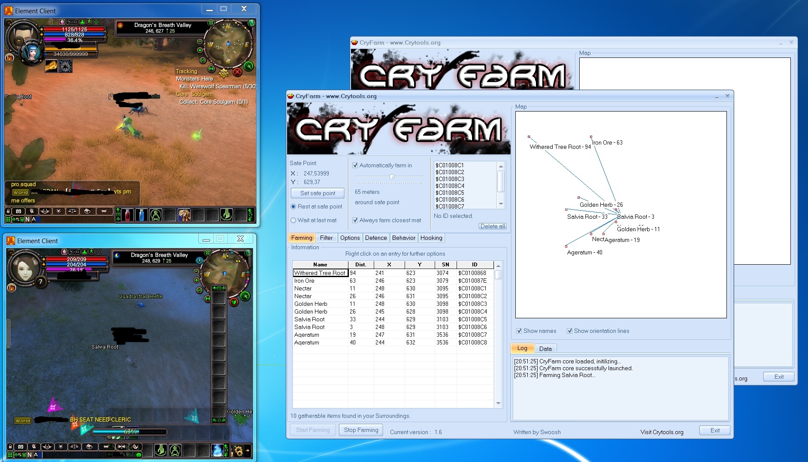The width and height of the screenshot is (808, 462).
Task: Activate the meditate skill in top game window
Action: click(x=156, y=214)
